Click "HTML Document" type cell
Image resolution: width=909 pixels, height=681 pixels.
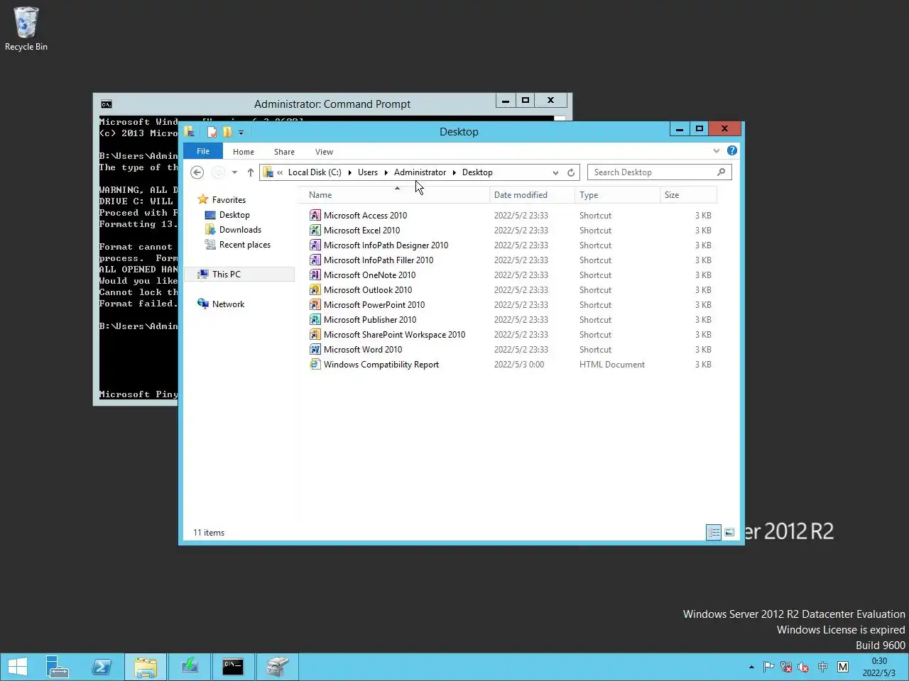pos(612,365)
